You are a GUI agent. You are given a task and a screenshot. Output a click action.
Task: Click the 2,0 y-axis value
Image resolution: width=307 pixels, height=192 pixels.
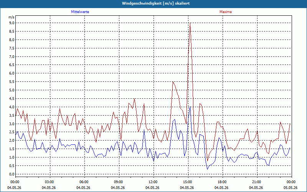tap(12, 141)
